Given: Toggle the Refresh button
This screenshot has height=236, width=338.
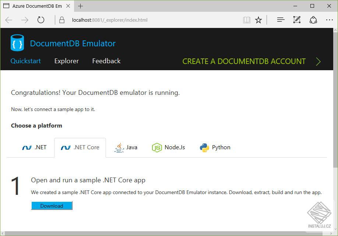Looking at the screenshot, I should point(41,19).
